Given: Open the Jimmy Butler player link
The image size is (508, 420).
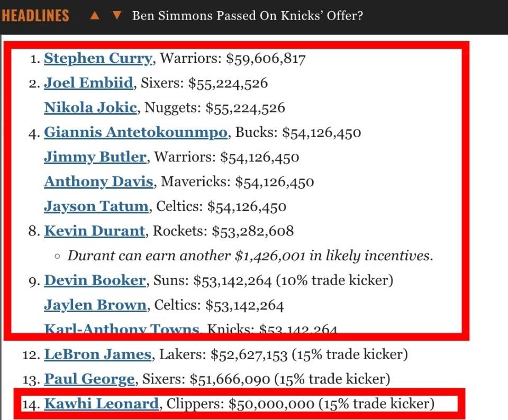Looking at the screenshot, I should (x=95, y=157).
